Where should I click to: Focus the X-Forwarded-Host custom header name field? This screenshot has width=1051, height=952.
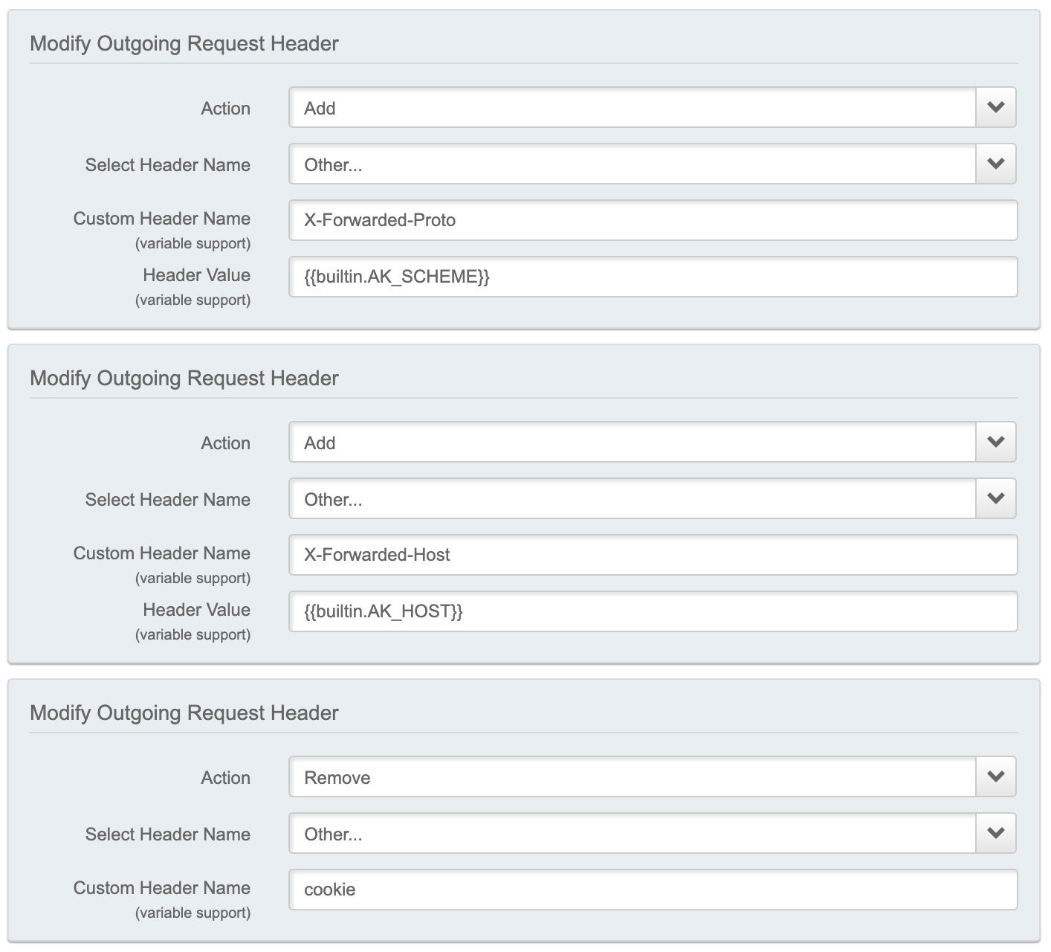[653, 555]
